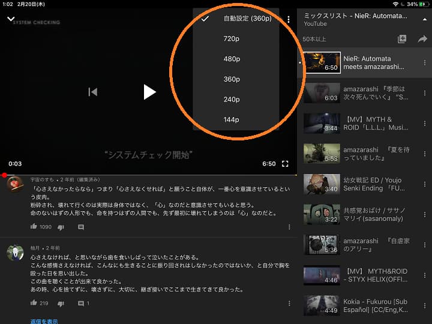Open options for NieR: Automata meets amazarashi
The width and height of the screenshot is (432, 324).
pyautogui.click(x=425, y=63)
